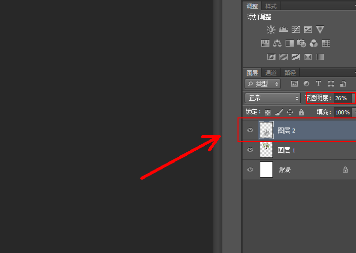This screenshot has height=253, width=356.
Task: Add a Levels adjustment
Action: (284, 29)
